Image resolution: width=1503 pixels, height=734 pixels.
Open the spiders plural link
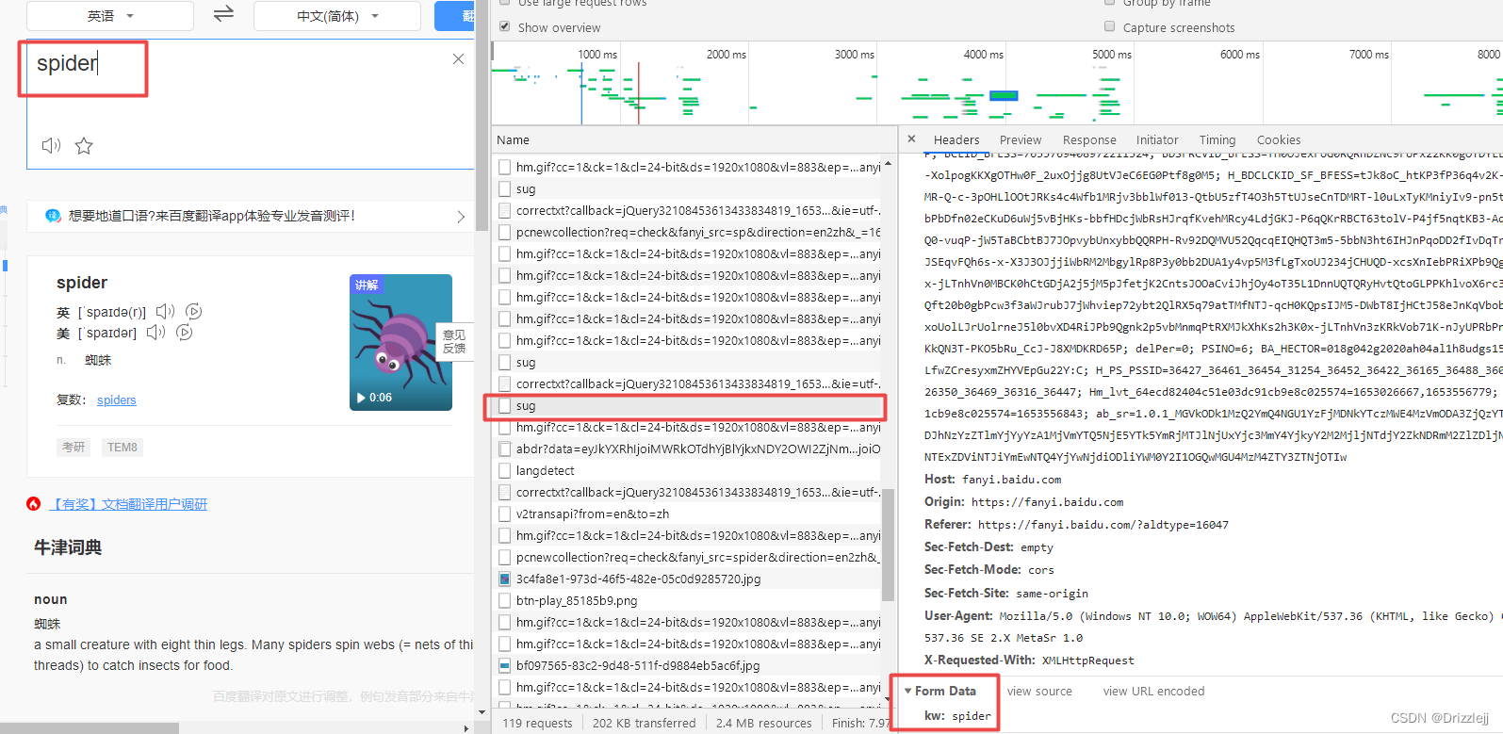point(117,400)
